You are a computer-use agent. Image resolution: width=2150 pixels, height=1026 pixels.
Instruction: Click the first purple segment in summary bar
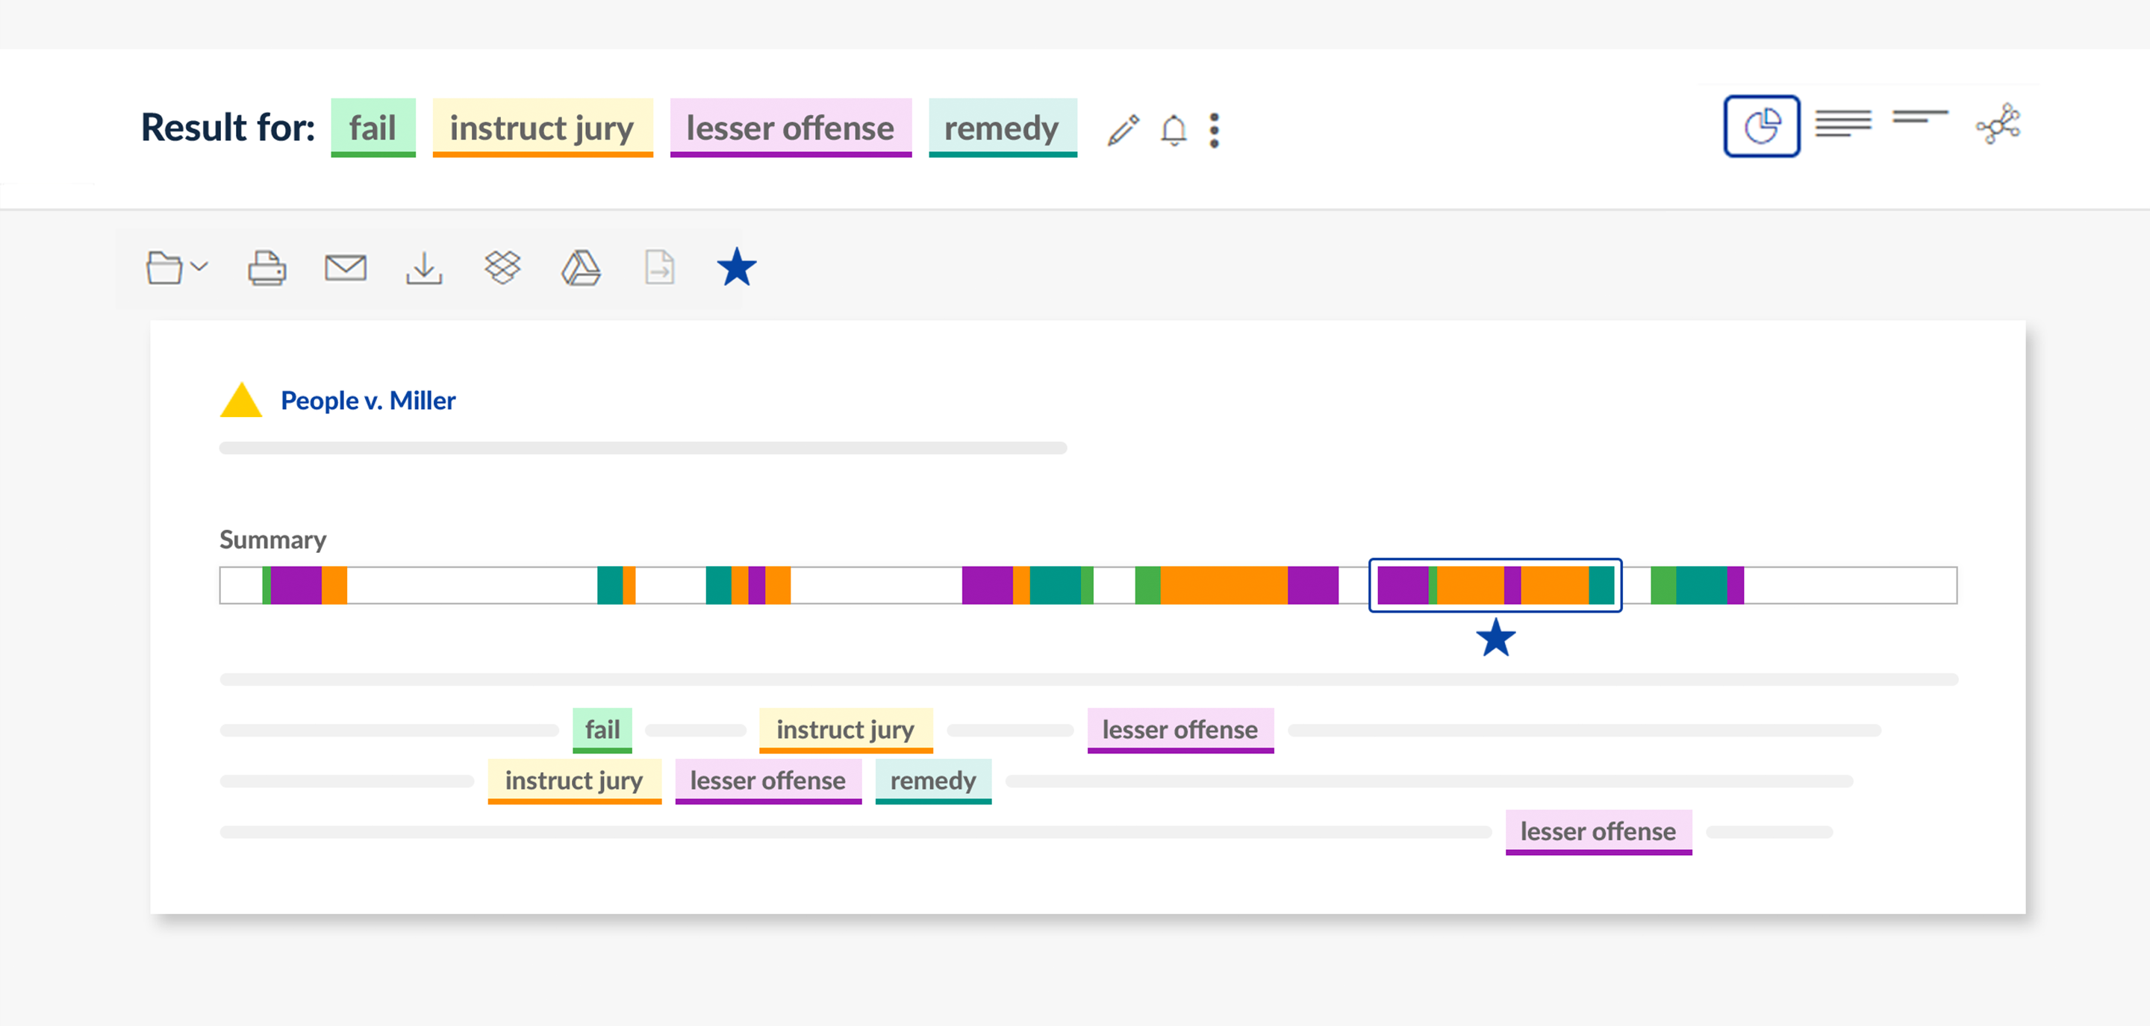click(x=296, y=585)
